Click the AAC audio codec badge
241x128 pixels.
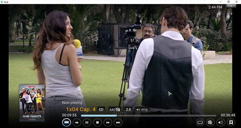(115, 109)
